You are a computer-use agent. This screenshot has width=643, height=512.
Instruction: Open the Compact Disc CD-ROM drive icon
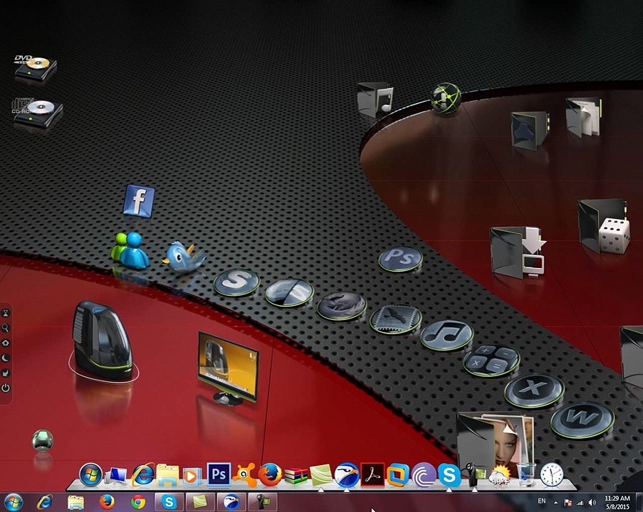(37, 113)
